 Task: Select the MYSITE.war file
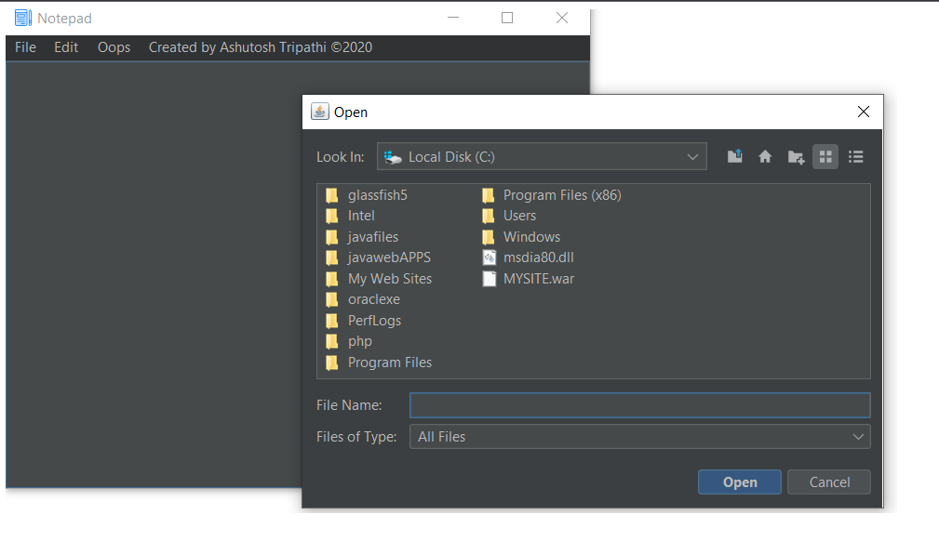(529, 279)
